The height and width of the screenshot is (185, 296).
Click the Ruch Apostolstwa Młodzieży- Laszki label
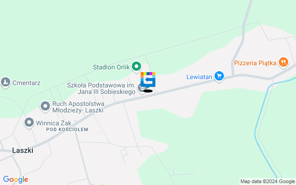(x=78, y=107)
